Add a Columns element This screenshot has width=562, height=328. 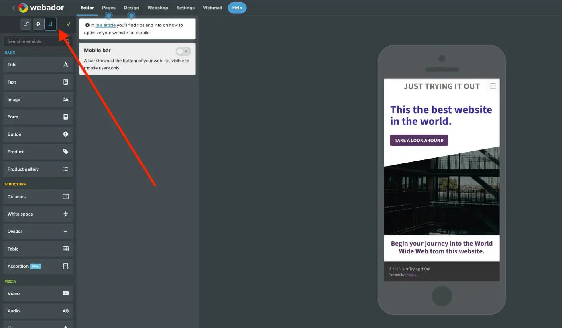[38, 197]
